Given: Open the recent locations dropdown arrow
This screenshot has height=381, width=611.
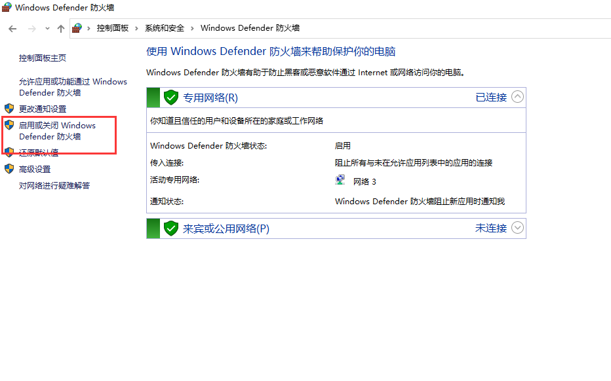Looking at the screenshot, I should point(46,28).
